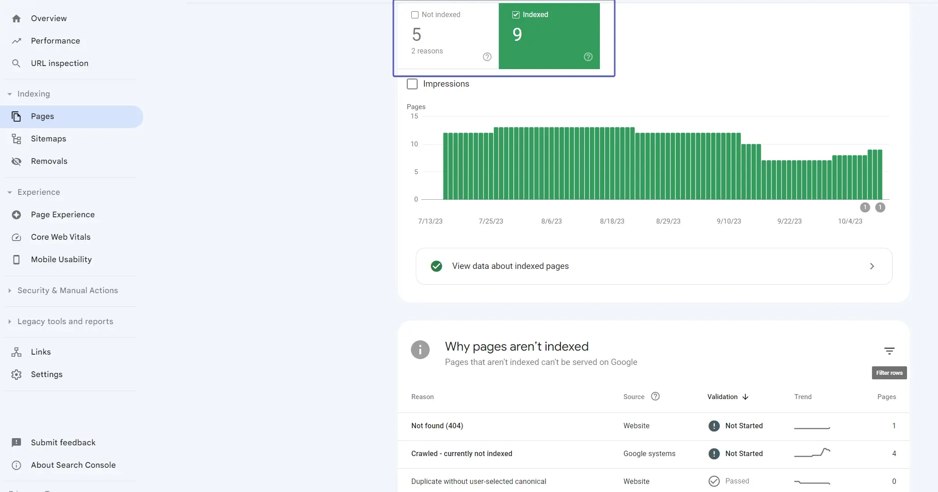Open the Core Web Vitals gauge icon
Image resolution: width=938 pixels, height=492 pixels.
(16, 237)
